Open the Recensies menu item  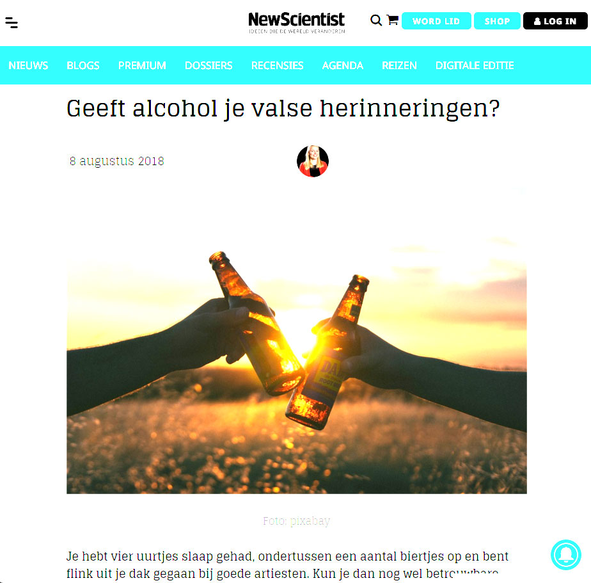click(x=277, y=66)
